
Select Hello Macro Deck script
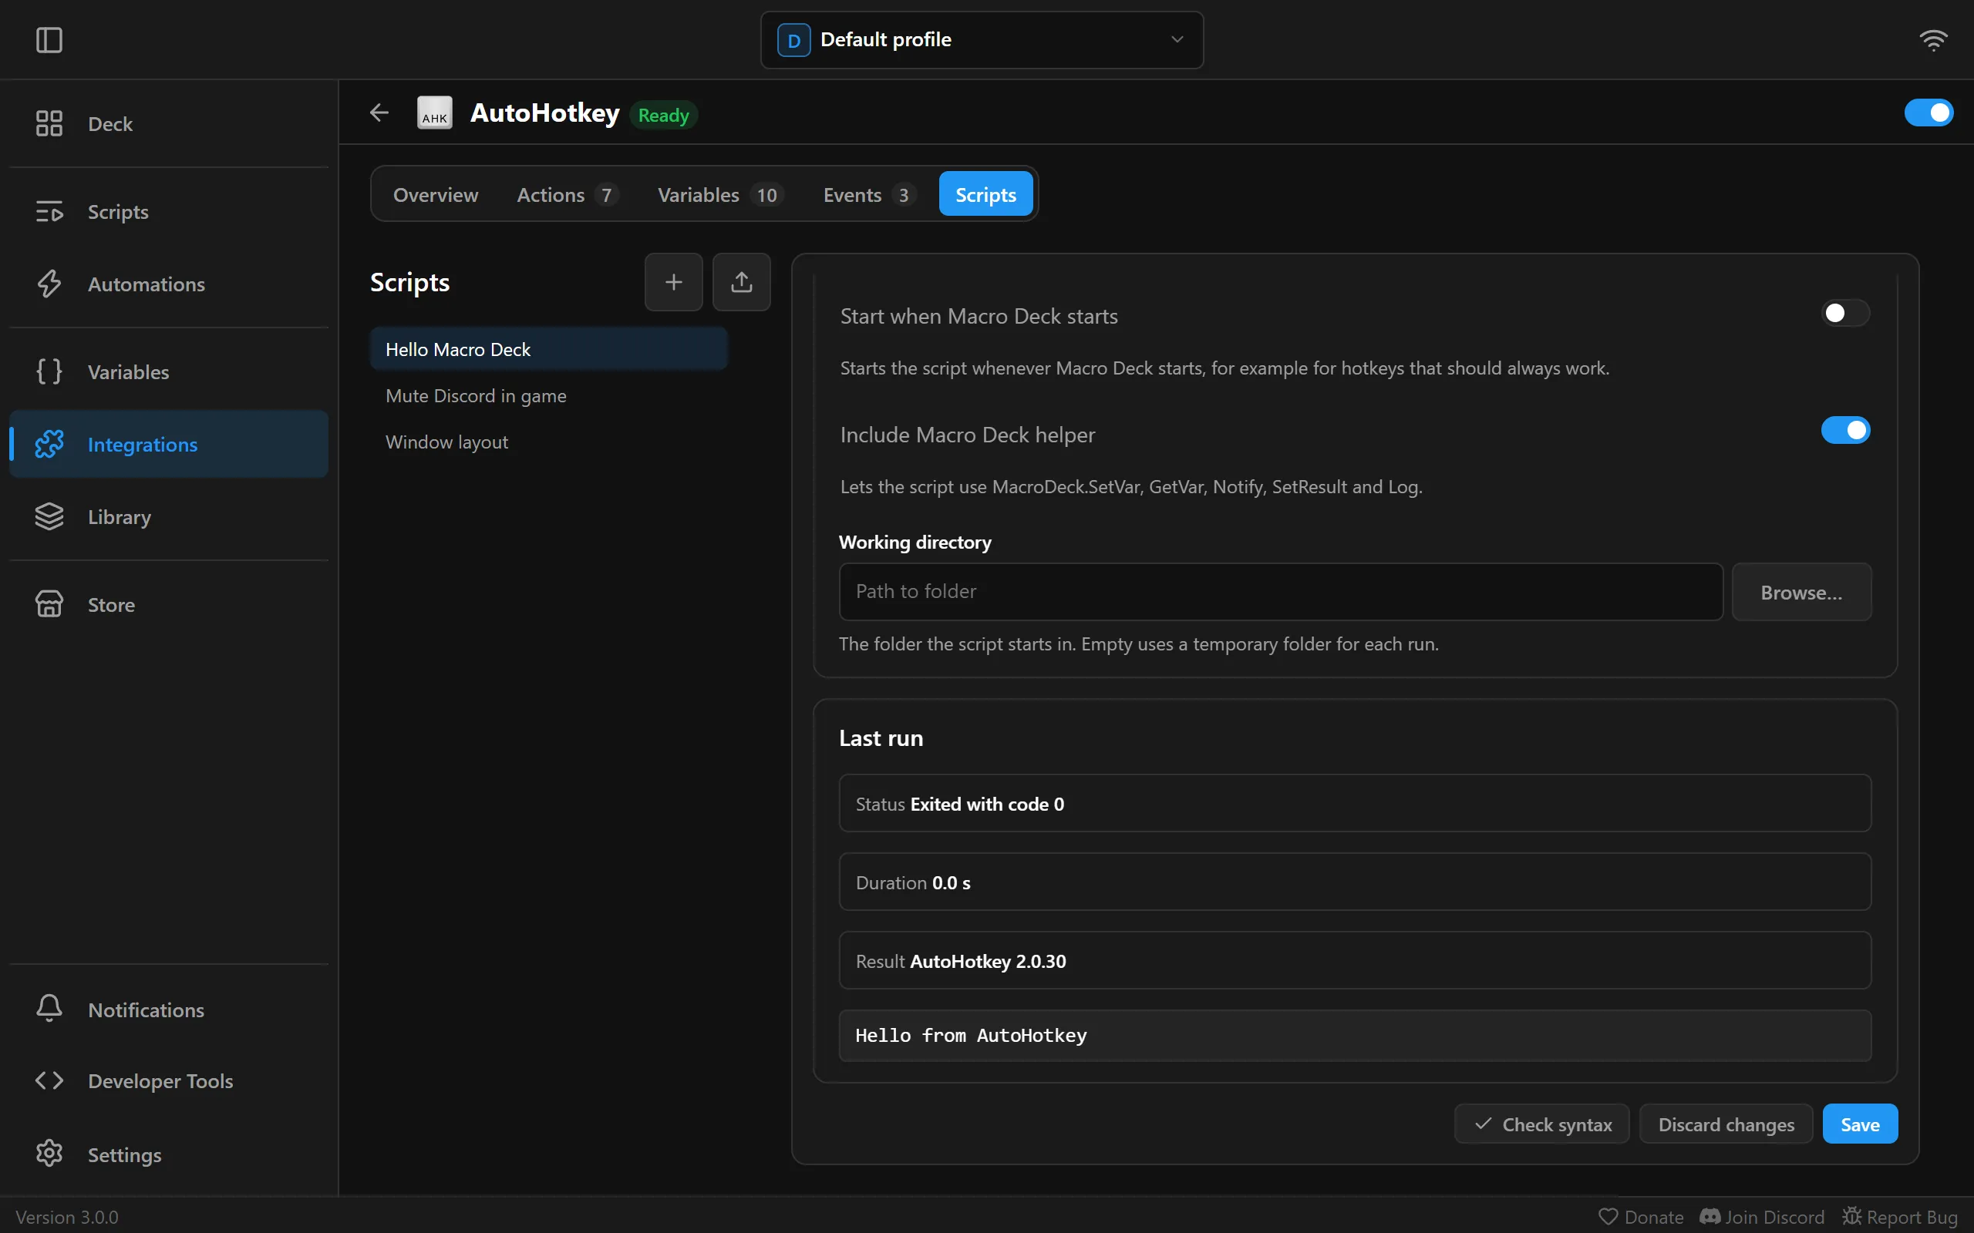pyautogui.click(x=549, y=349)
